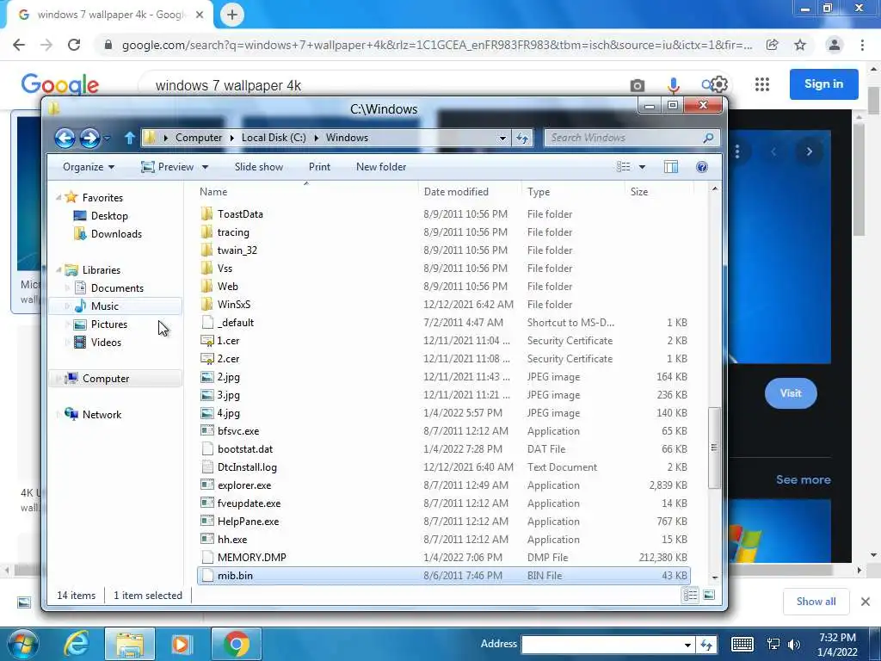The height and width of the screenshot is (661, 881).
Task: Select the DtcInstall.log file
Action: coord(247,467)
